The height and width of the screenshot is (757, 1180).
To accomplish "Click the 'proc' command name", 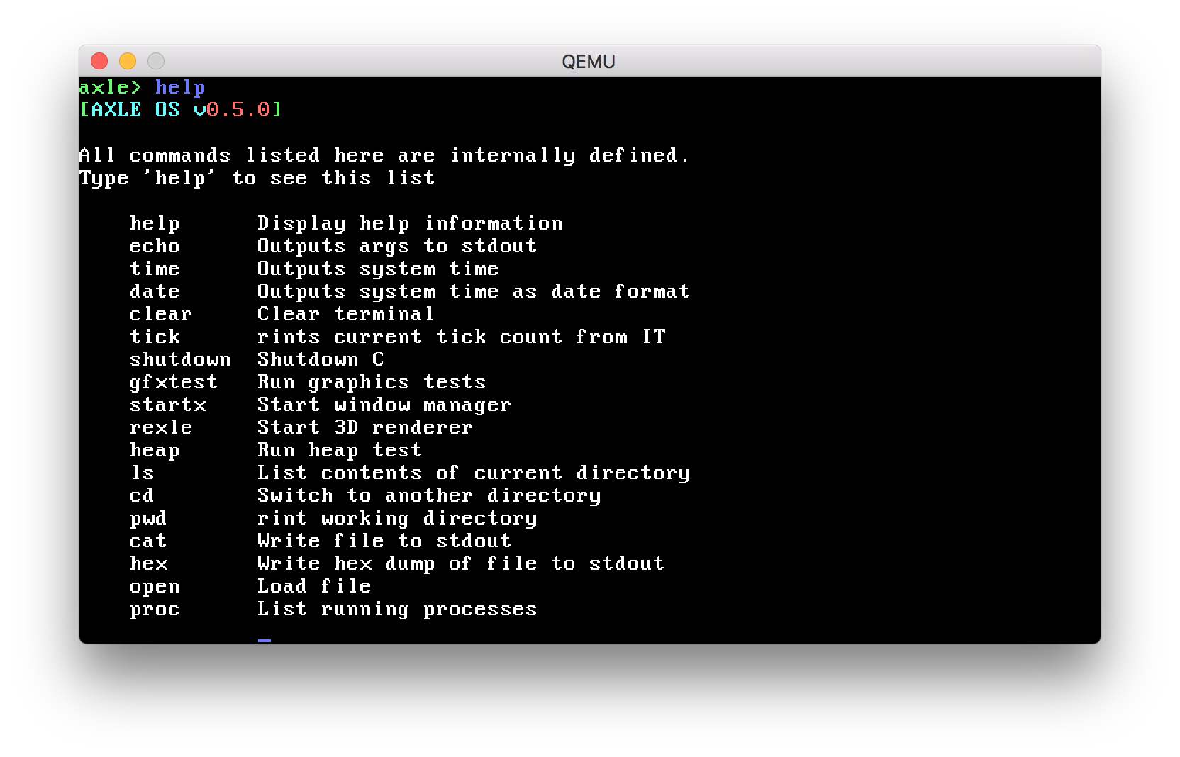I will point(155,609).
